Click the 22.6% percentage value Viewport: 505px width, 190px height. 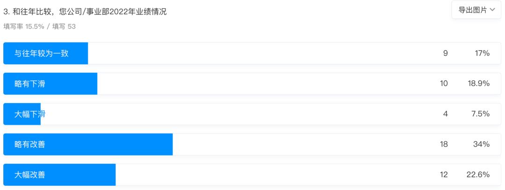479,175
